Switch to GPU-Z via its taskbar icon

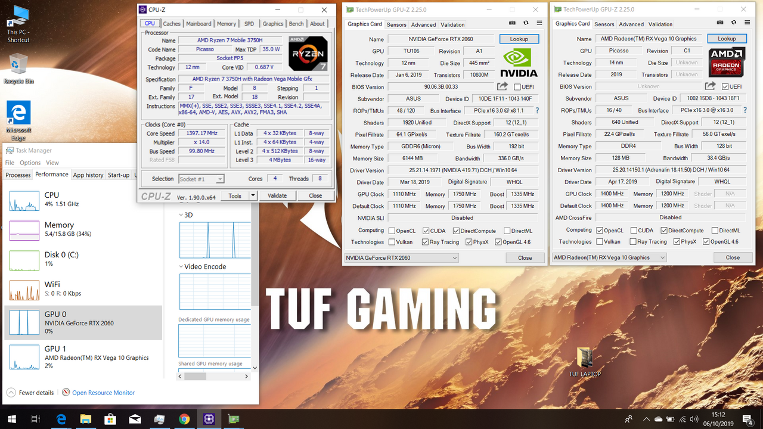pyautogui.click(x=233, y=419)
